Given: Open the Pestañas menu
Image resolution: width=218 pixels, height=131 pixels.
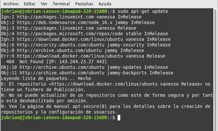Looking at the screenshot, I should point(84,4).
